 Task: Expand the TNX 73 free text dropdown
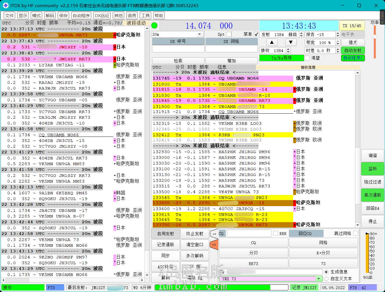[x=318, y=279]
